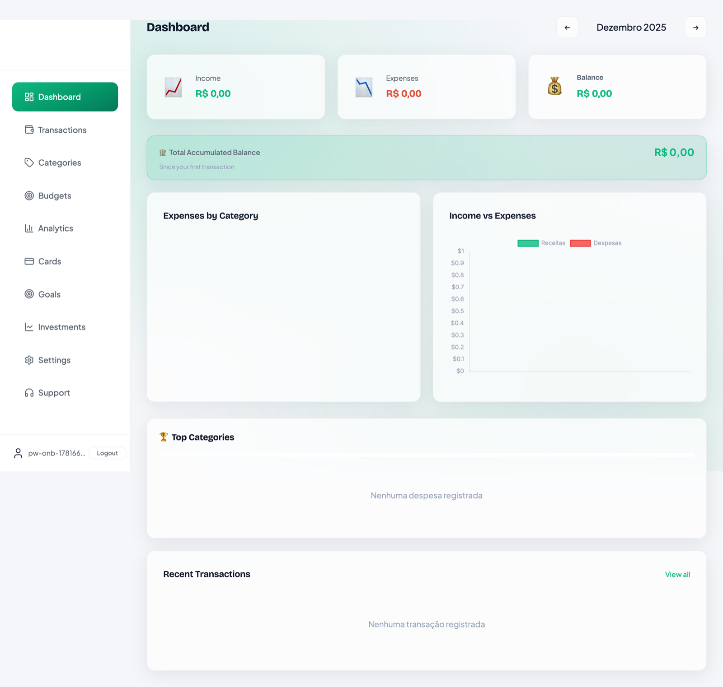Click the Budgets target icon

pyautogui.click(x=29, y=195)
